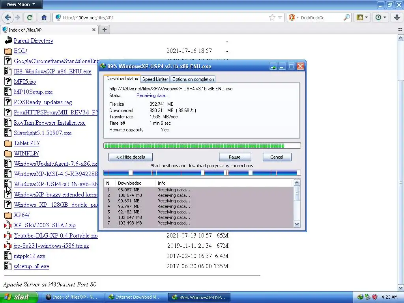Switch to the Speed Limiter tab
The image size is (404, 303).
(155, 79)
